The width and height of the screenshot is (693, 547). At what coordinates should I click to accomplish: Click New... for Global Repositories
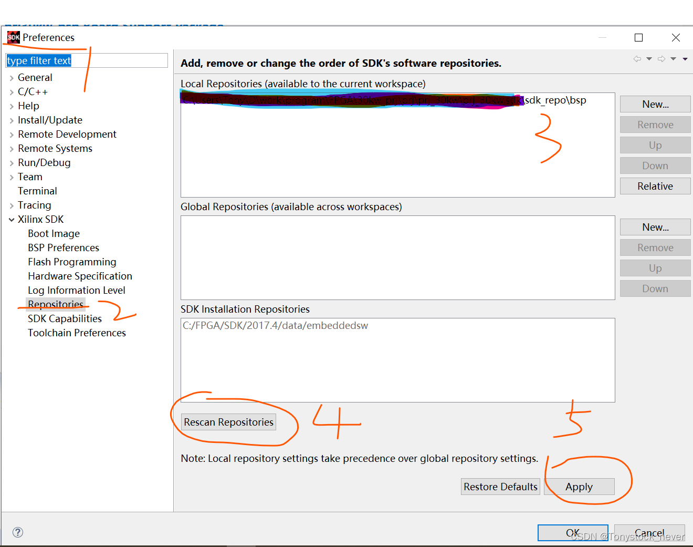(655, 227)
